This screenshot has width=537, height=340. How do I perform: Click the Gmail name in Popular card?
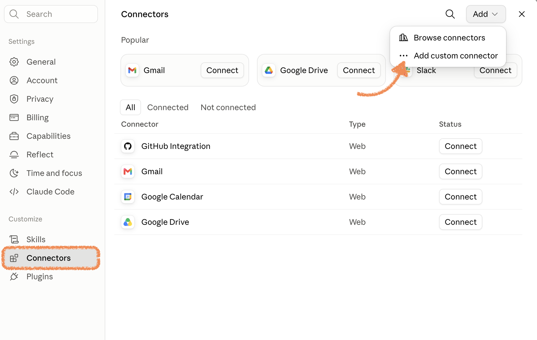coord(154,70)
